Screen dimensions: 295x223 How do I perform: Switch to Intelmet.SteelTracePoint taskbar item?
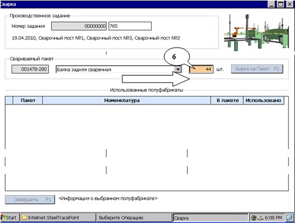[x=58, y=218]
